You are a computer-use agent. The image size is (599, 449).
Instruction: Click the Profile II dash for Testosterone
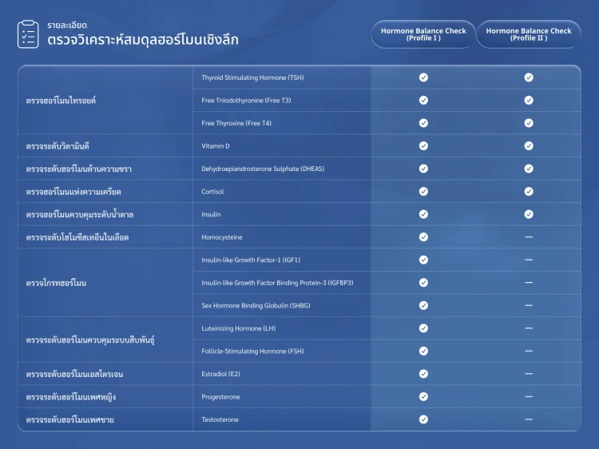tap(529, 419)
